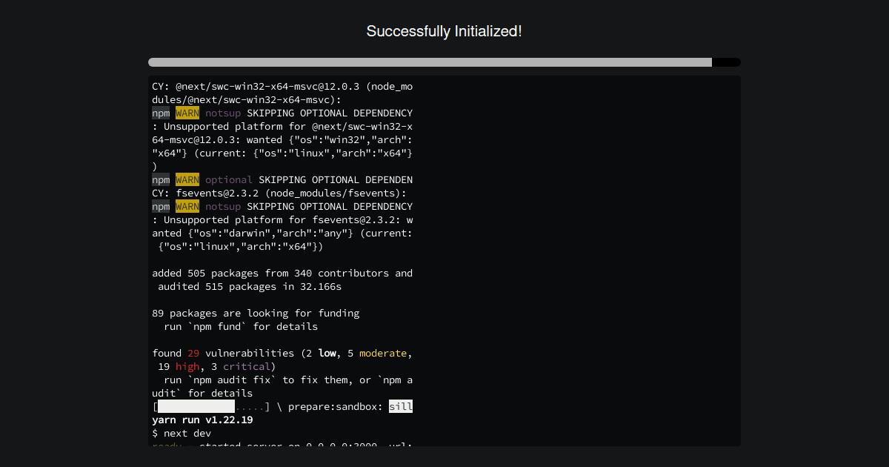Click the white terminal install progress bar
Screen dimensions: 889x467
[x=196, y=407]
